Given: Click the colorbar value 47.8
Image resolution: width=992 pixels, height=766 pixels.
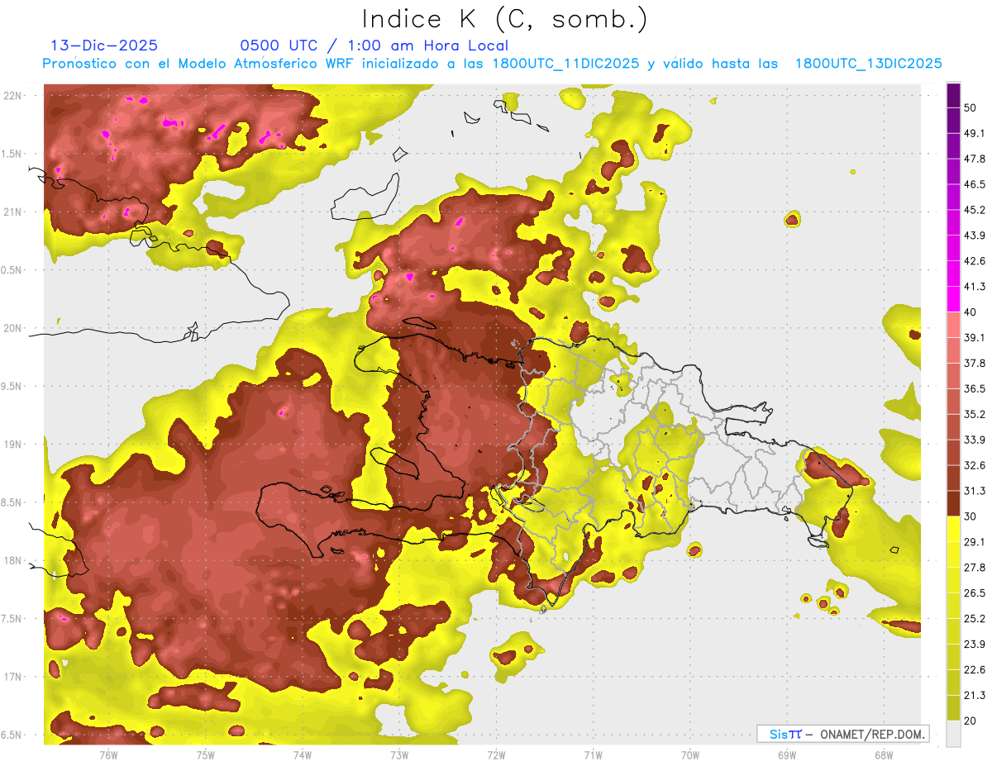Looking at the screenshot, I should (x=975, y=159).
